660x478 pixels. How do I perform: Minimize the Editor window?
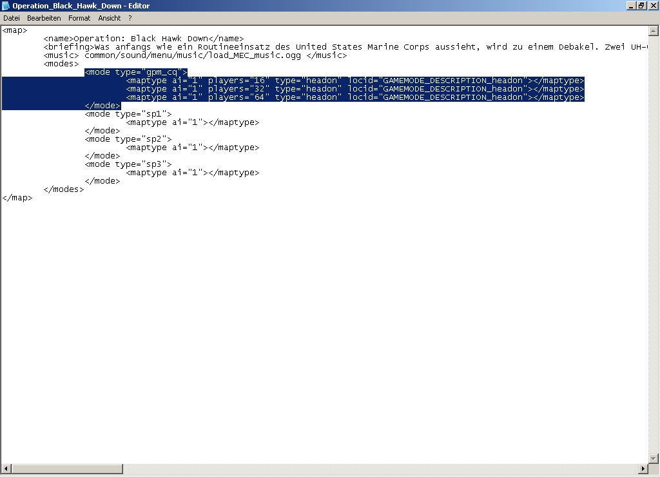point(631,6)
